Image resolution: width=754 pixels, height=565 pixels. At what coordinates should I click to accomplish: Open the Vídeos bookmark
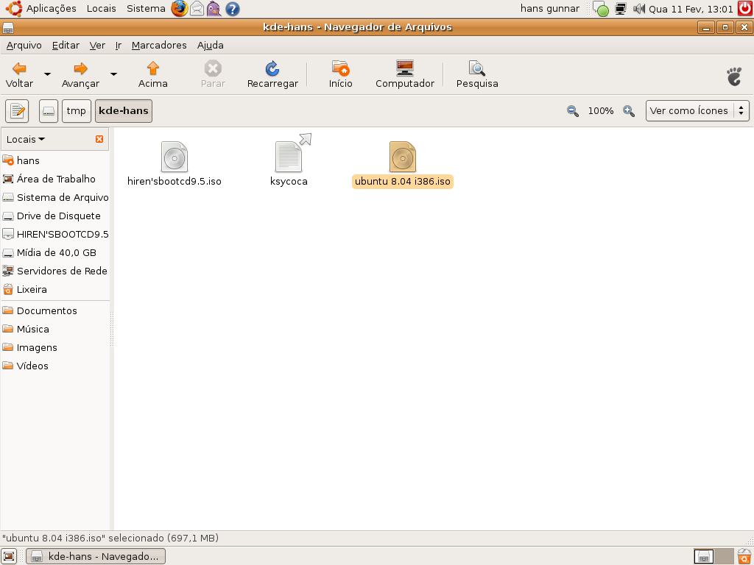click(54, 366)
